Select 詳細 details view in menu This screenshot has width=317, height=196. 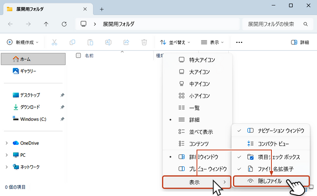(x=197, y=120)
